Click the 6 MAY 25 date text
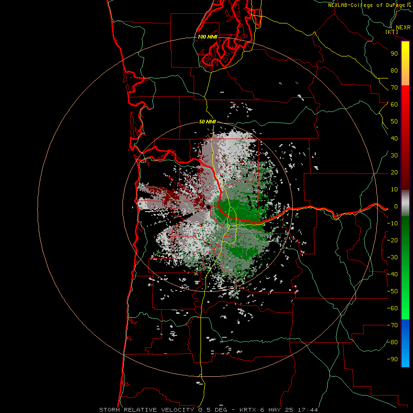413x413 pixels. (x=277, y=410)
